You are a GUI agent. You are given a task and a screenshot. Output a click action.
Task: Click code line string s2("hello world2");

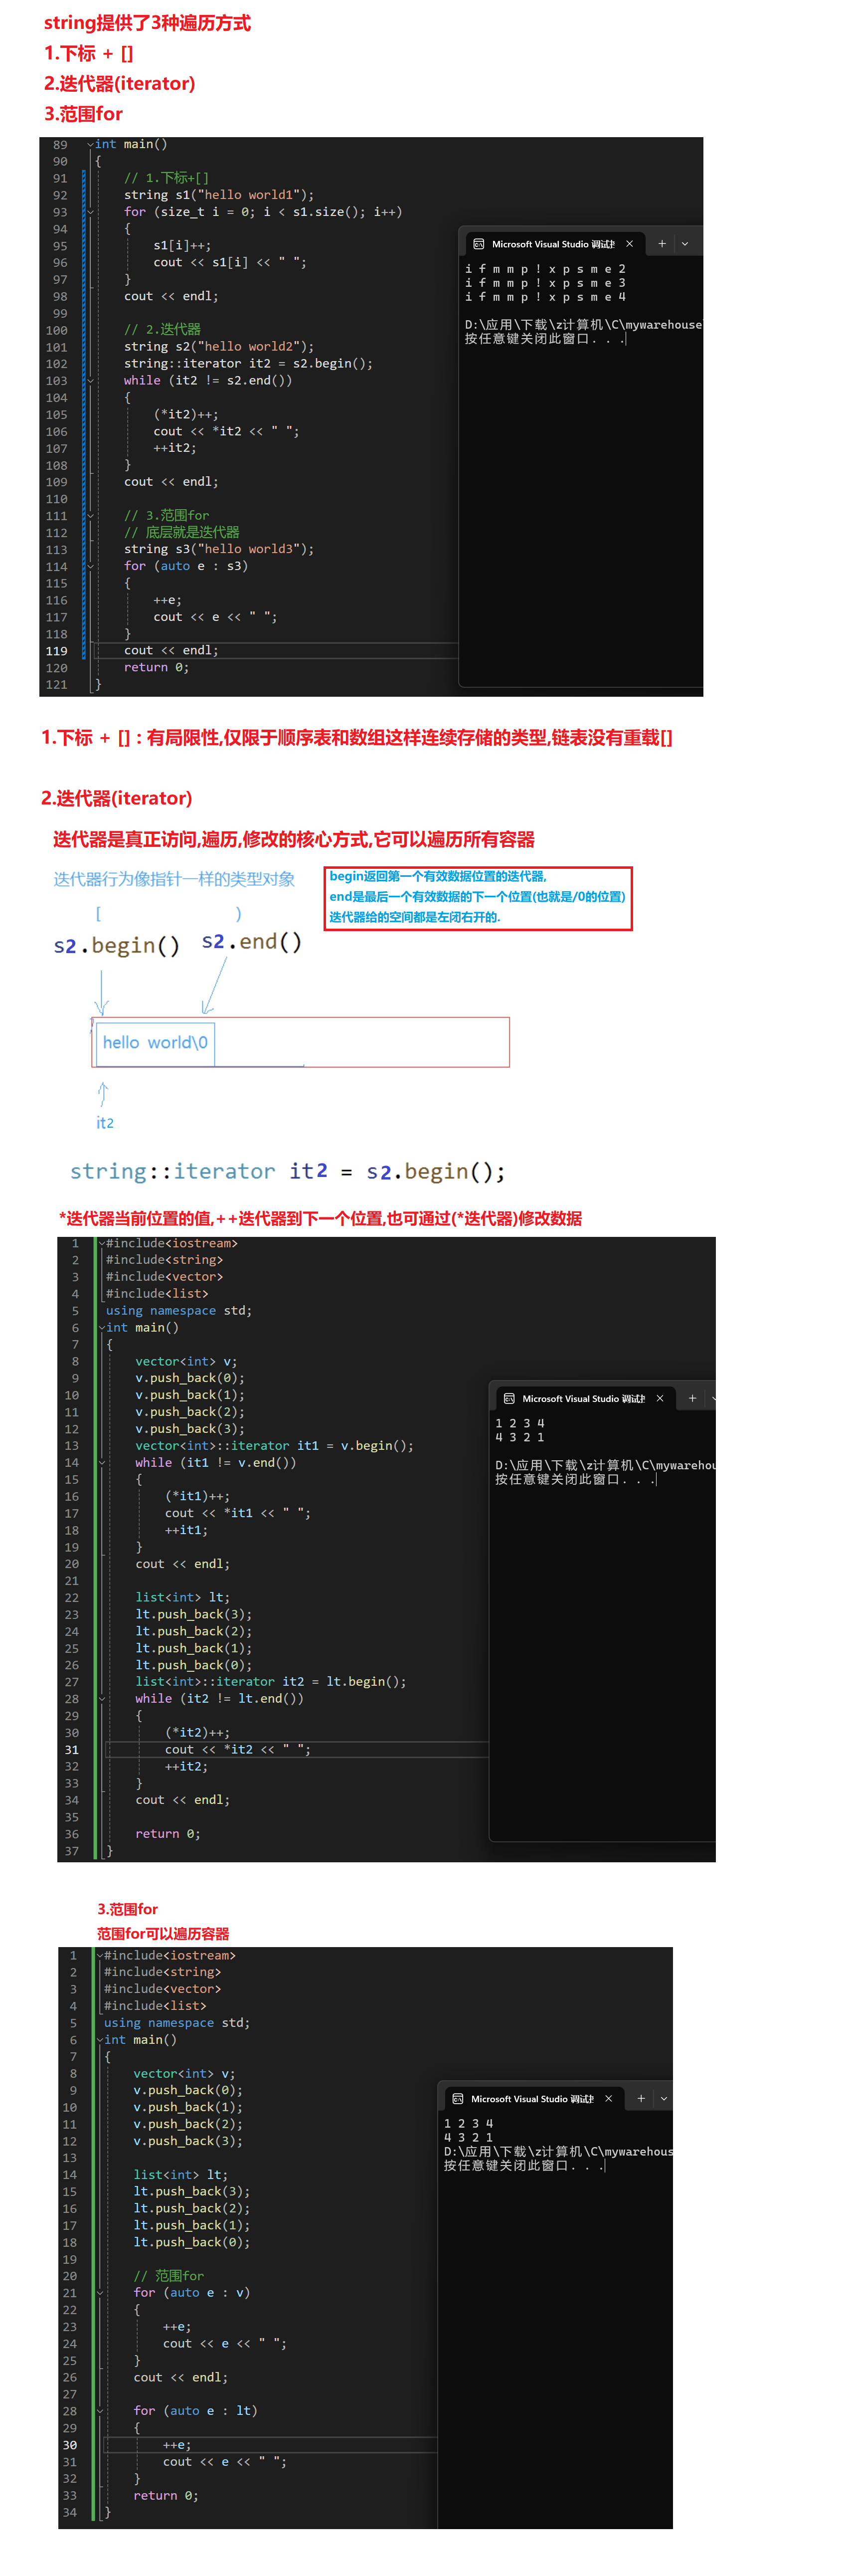point(219,347)
